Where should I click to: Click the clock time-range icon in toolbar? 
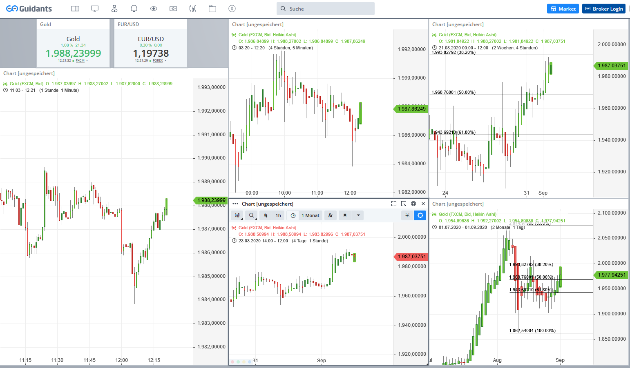[293, 215]
